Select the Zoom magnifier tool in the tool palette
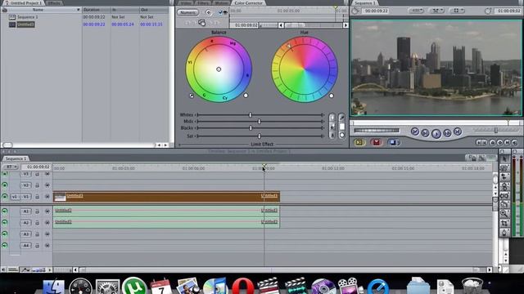Screen dimensions: 524x294 pos(504,214)
